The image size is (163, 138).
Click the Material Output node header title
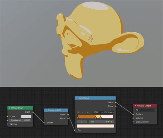(x=144, y=106)
